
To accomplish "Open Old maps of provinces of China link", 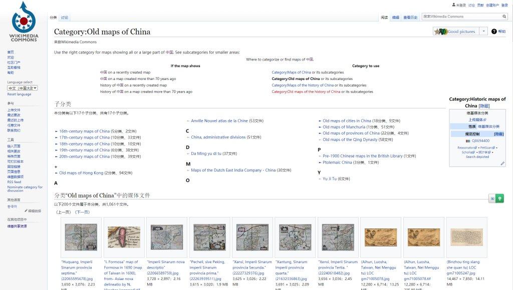I will tap(351, 133).
